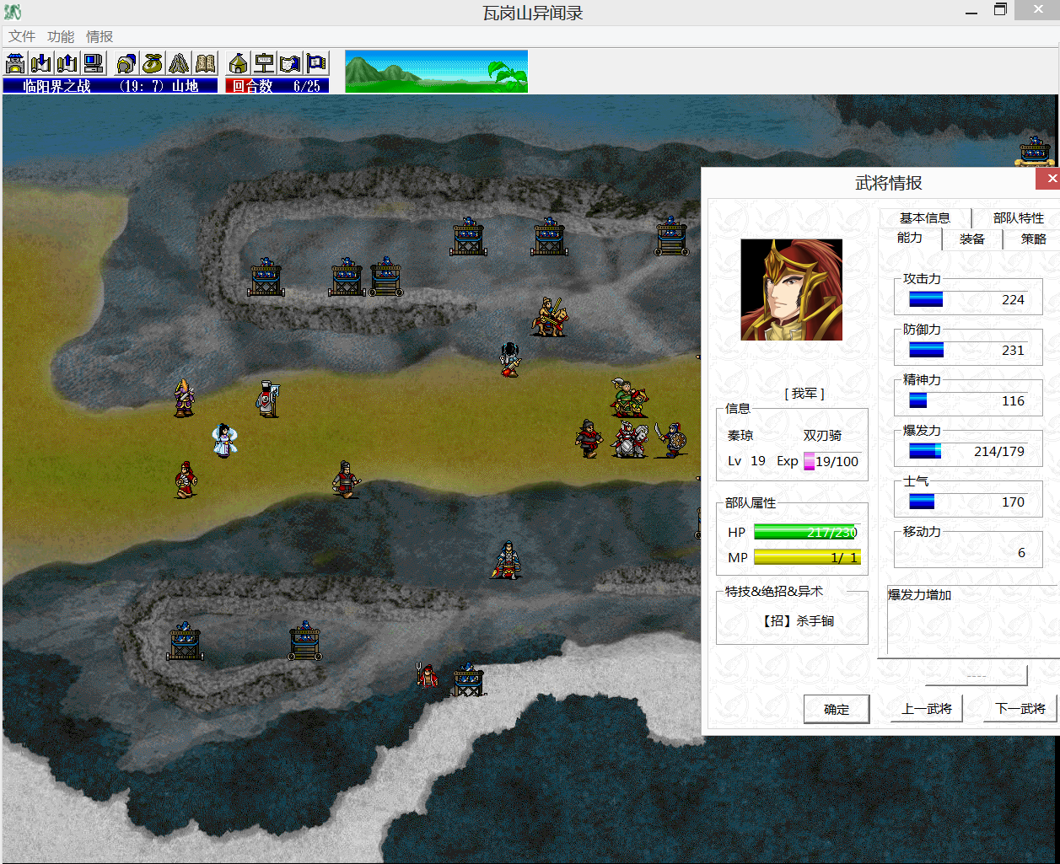Image resolution: width=1060 pixels, height=864 pixels.
Task: Click the save-game up-arrow toolbar icon
Action: (67, 63)
